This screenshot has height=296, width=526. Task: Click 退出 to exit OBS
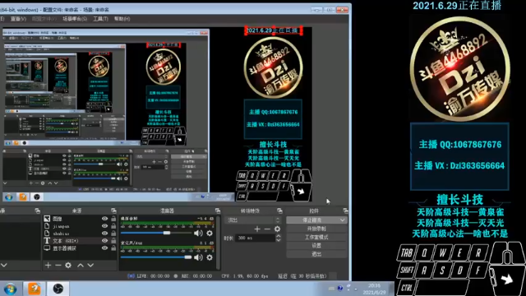pos(316,254)
